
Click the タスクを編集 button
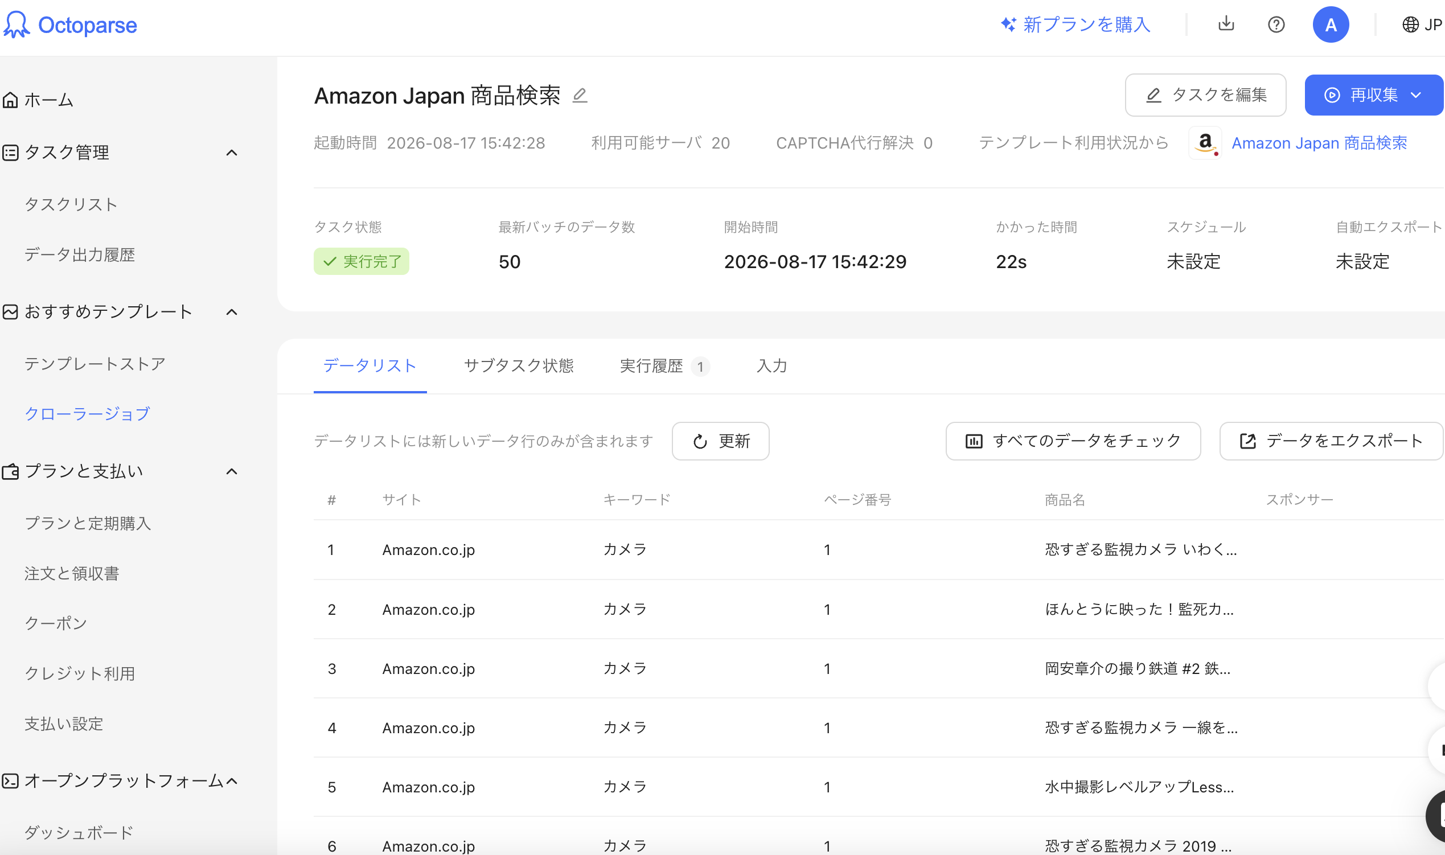(1205, 95)
